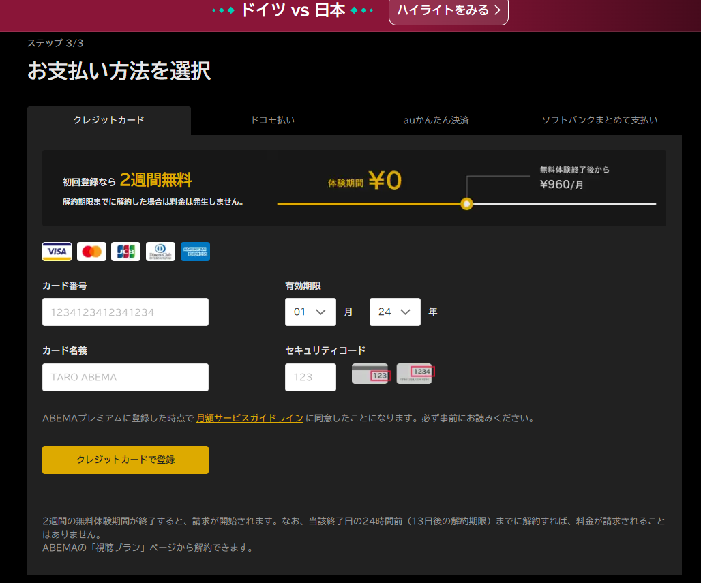Click the JCB card logo
The image size is (701, 583).
pyautogui.click(x=125, y=251)
